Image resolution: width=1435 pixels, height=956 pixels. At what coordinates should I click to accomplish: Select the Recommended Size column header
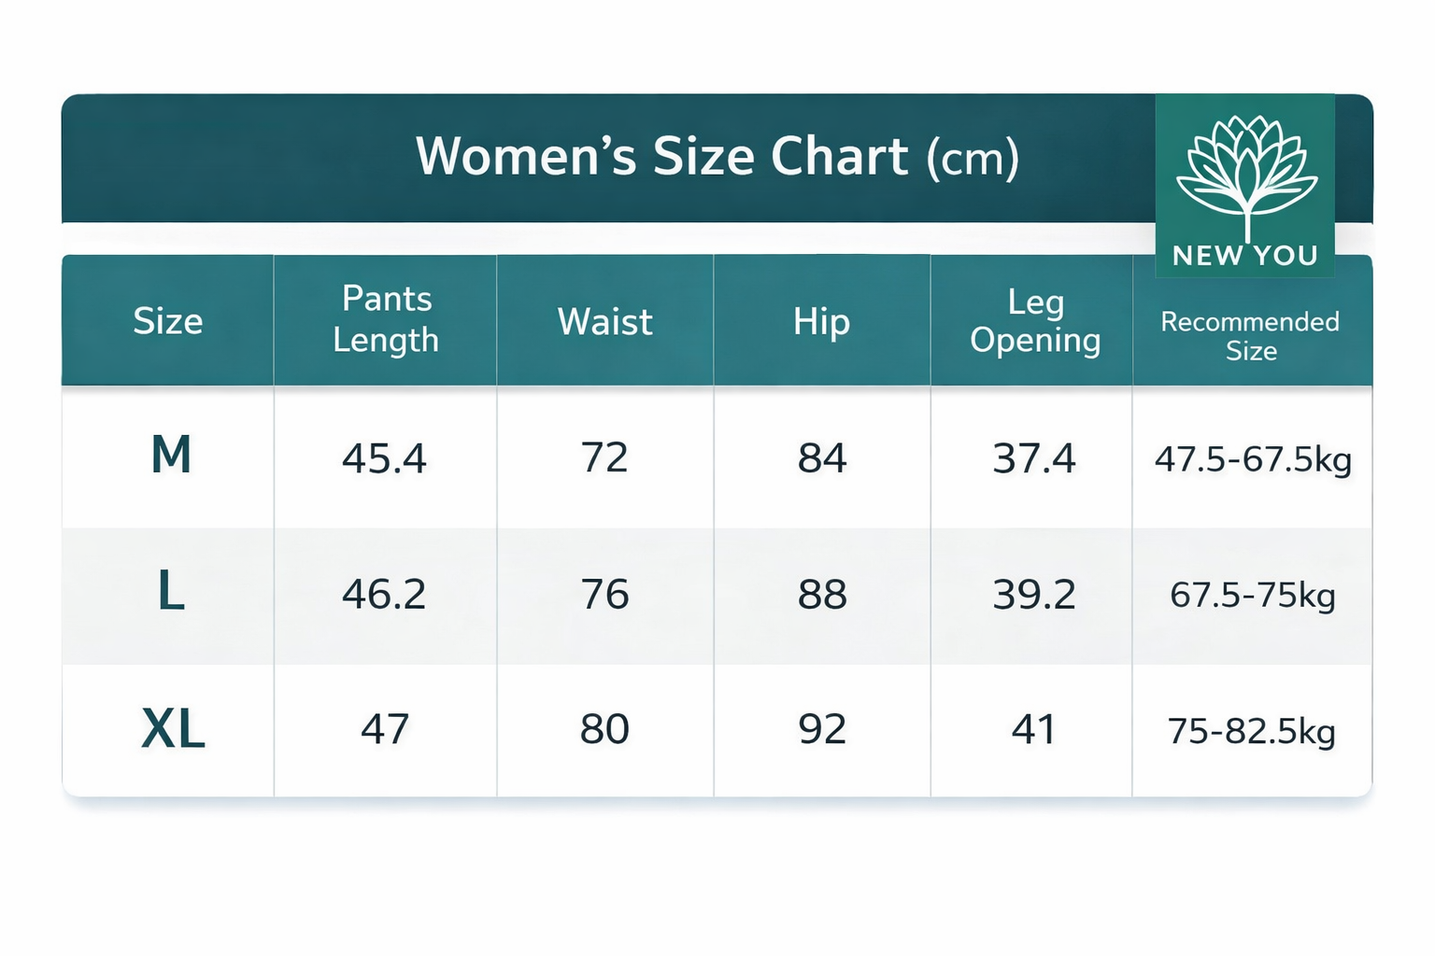(x=1250, y=335)
